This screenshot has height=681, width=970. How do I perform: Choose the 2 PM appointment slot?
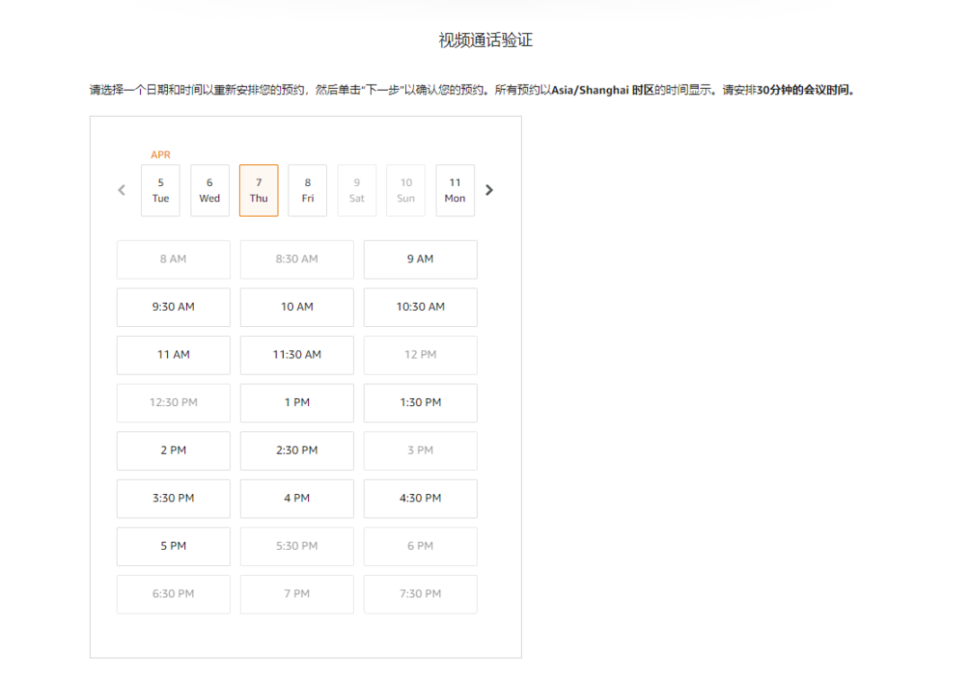pos(173,450)
